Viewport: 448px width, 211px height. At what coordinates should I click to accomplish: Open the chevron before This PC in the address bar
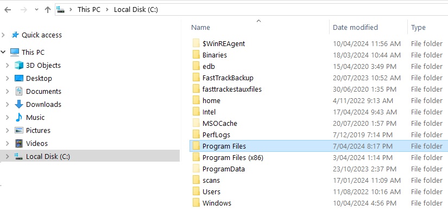coord(71,10)
